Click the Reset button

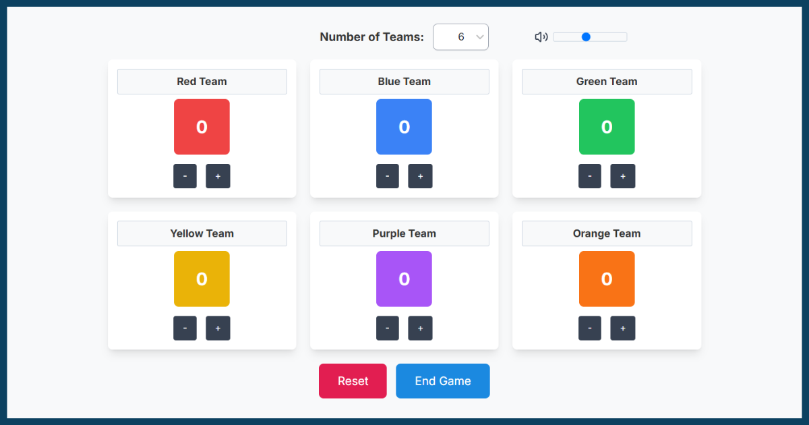[x=353, y=381]
